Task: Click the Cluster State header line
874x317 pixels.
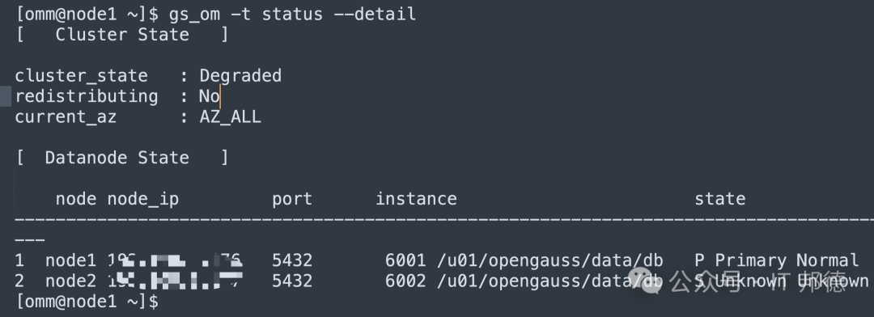Action: pyautogui.click(x=122, y=35)
